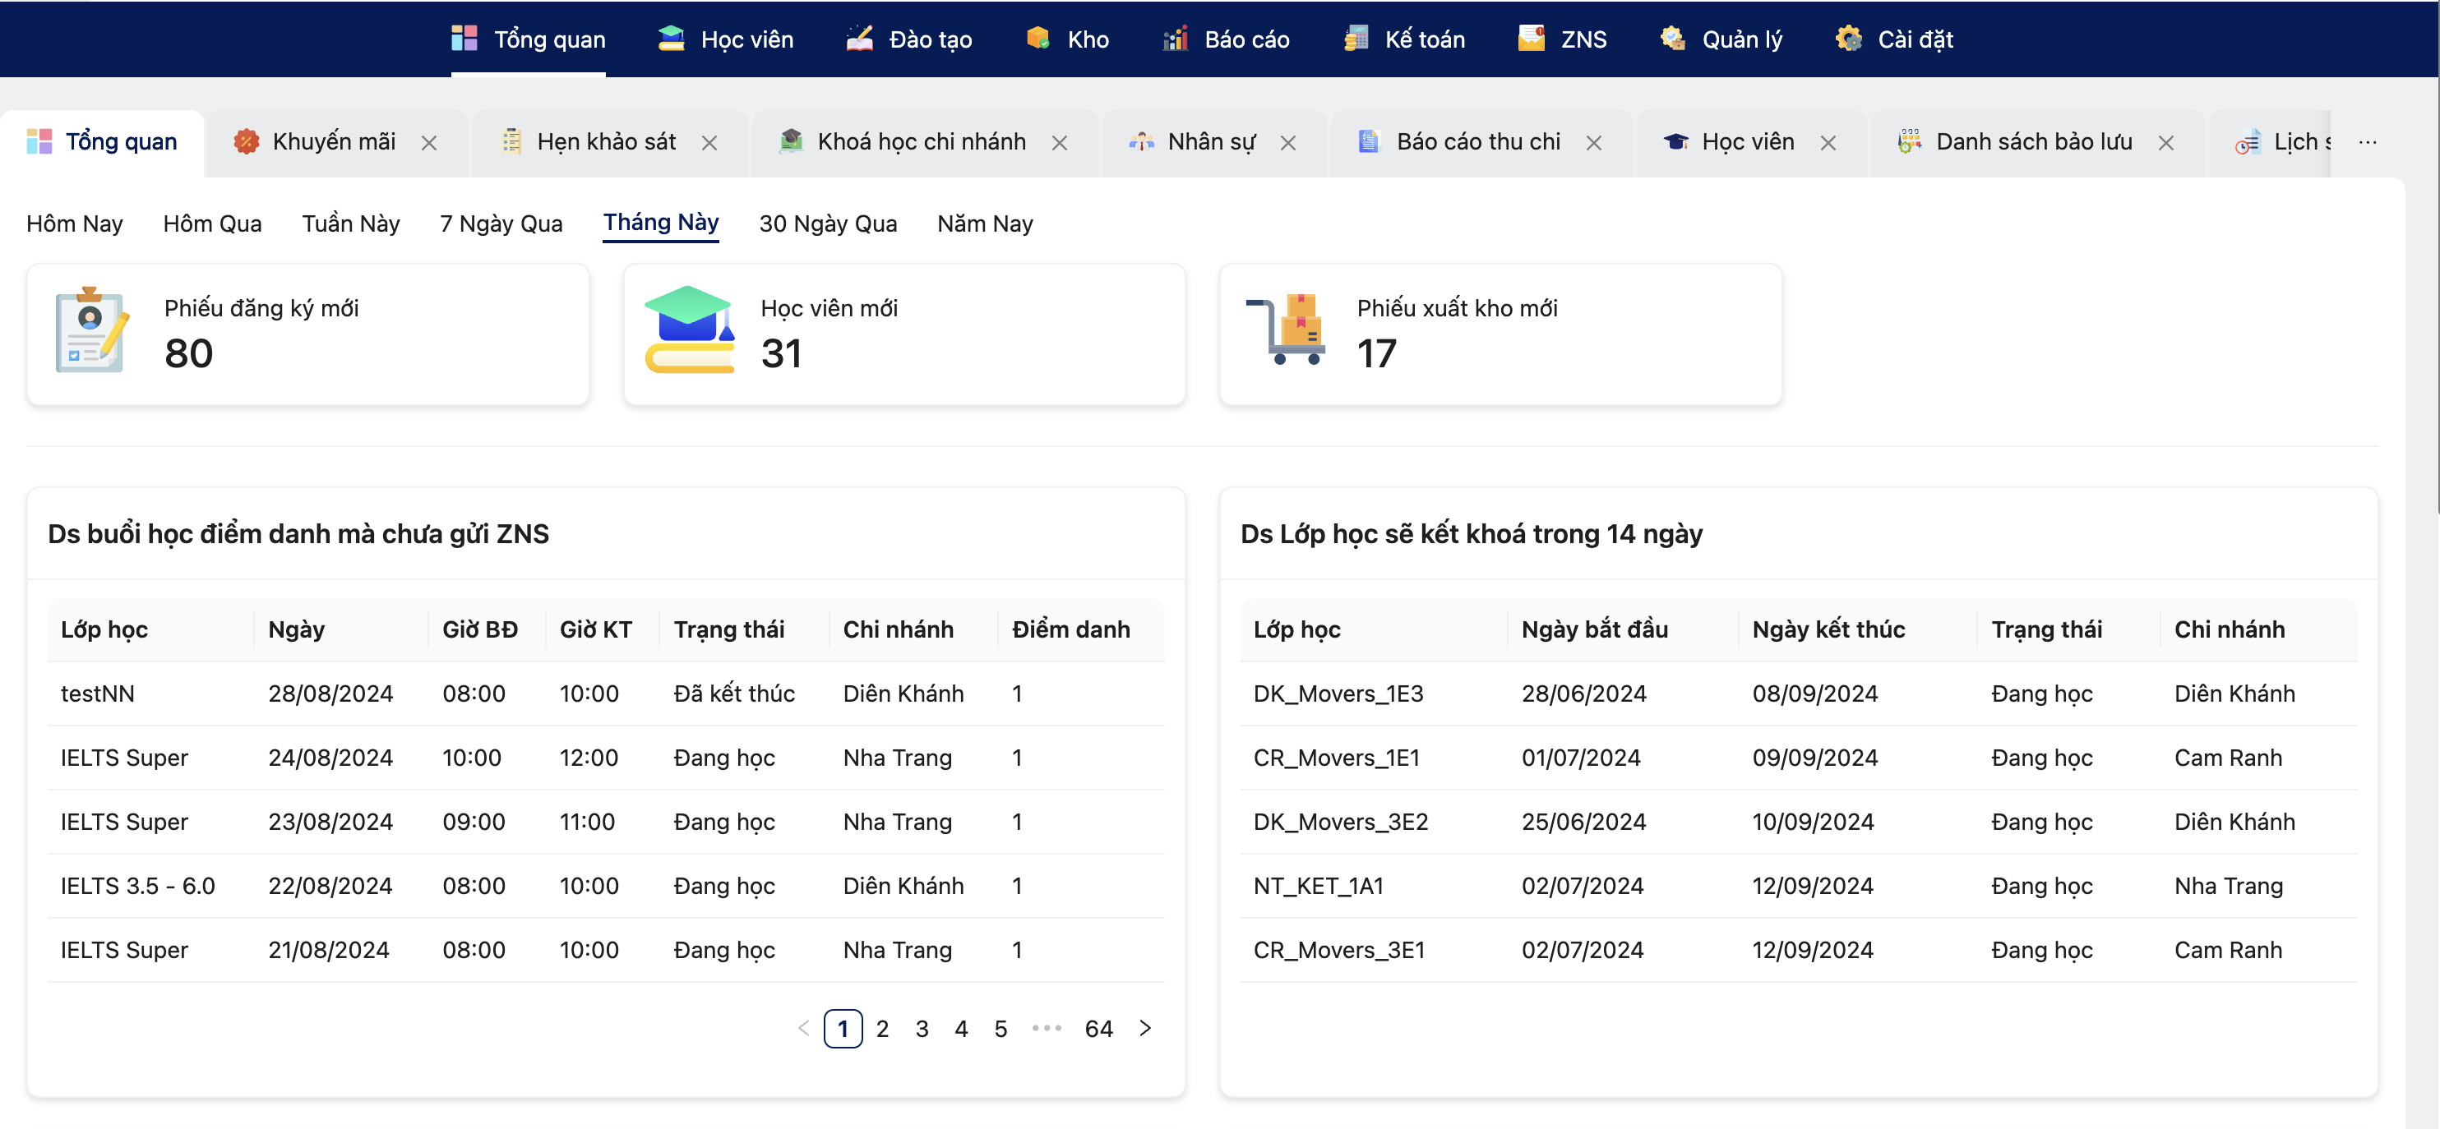Open the Kế toán menu
Viewport: 2440px width, 1129px height.
pos(1404,39)
